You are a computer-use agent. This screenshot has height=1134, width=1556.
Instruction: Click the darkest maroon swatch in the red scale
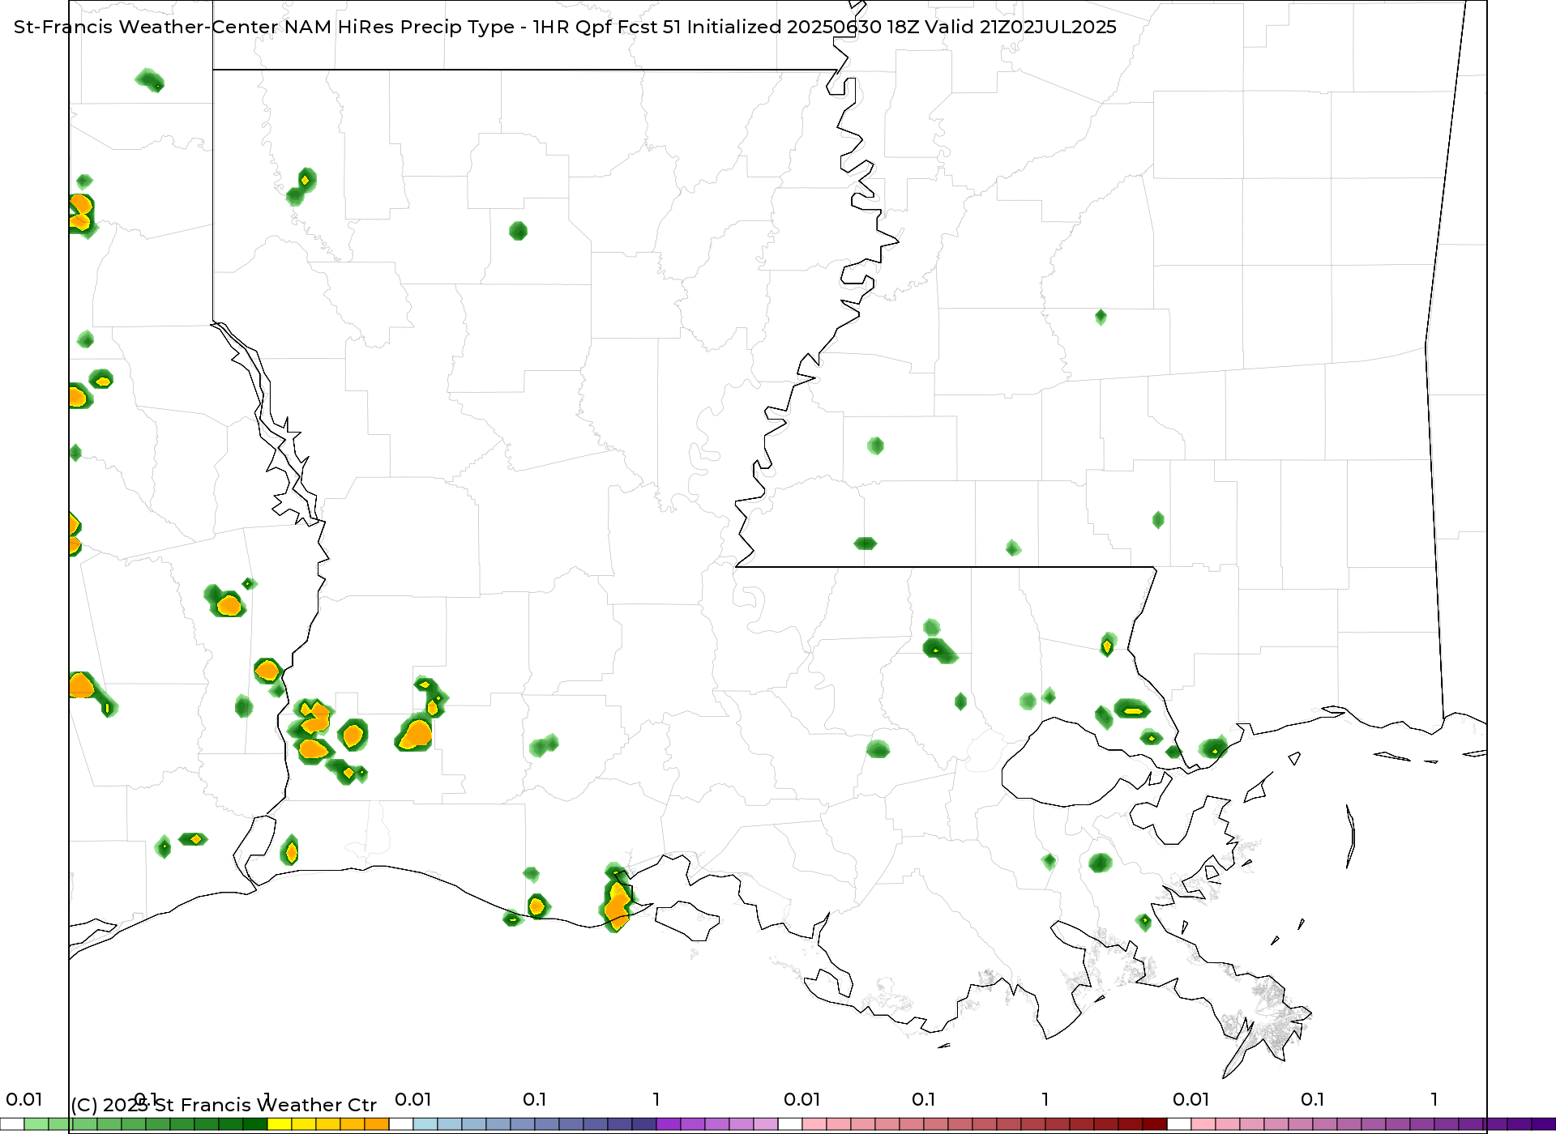pos(1155,1124)
